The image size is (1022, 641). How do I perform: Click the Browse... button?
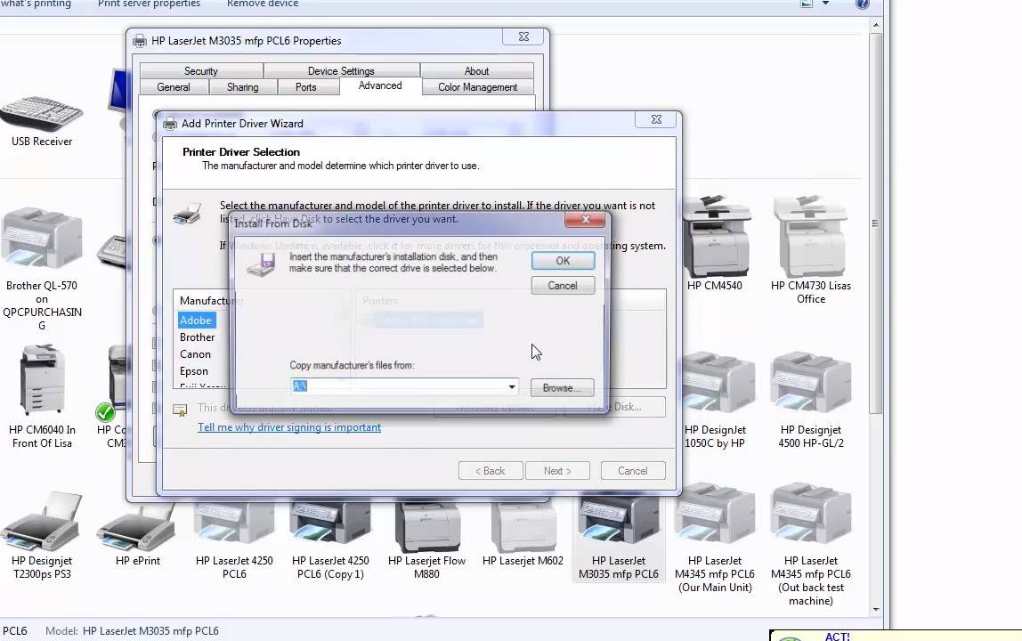pos(562,388)
